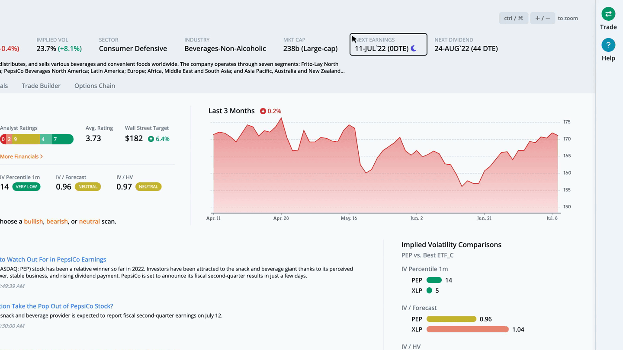This screenshot has height=350, width=623.
Task: Click the Avg. Rating 3.73 value
Action: point(93,138)
